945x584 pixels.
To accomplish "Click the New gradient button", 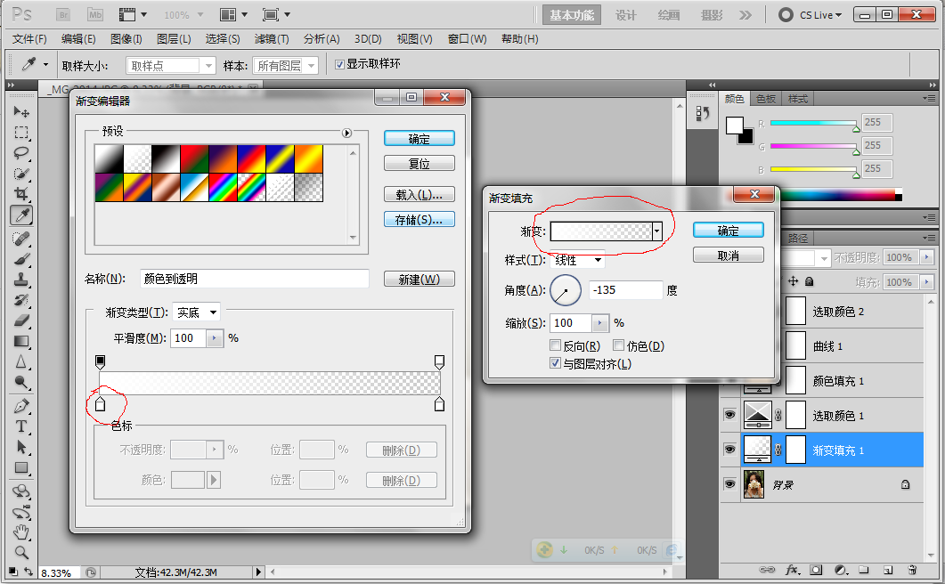I will click(x=420, y=280).
